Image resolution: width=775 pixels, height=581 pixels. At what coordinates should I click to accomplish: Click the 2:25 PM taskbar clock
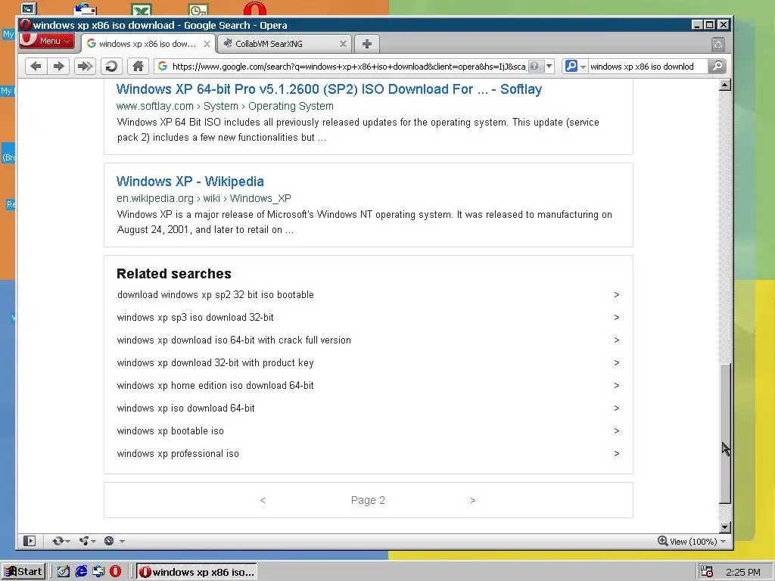pyautogui.click(x=743, y=573)
